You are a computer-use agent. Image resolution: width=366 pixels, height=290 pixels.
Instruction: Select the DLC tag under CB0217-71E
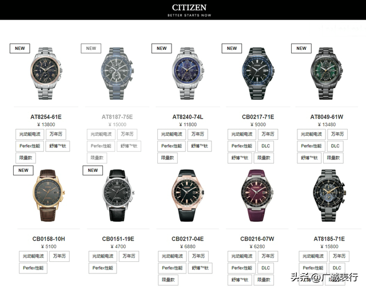(265, 146)
